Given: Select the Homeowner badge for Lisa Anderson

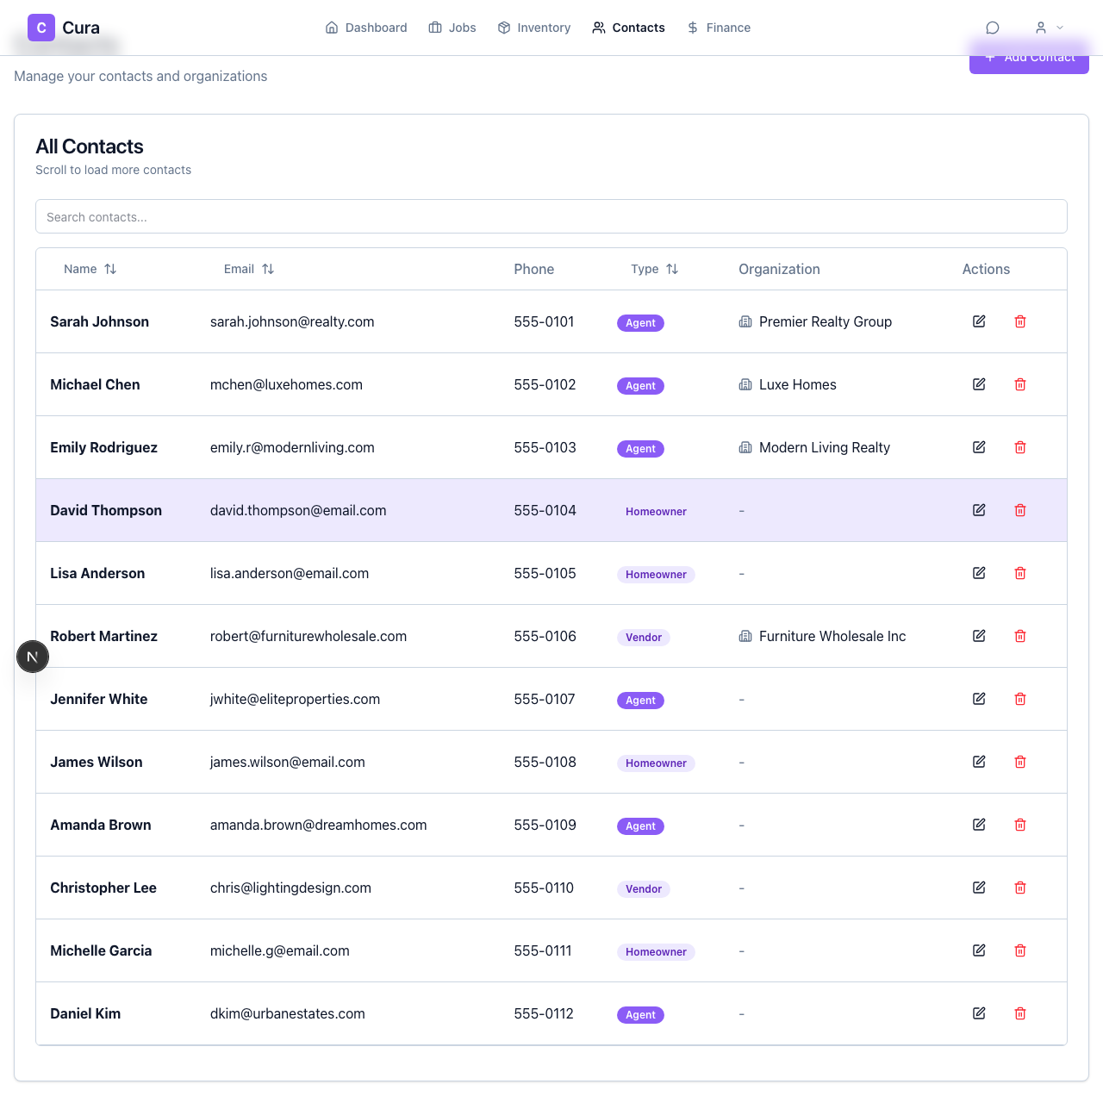Looking at the screenshot, I should tap(656, 574).
